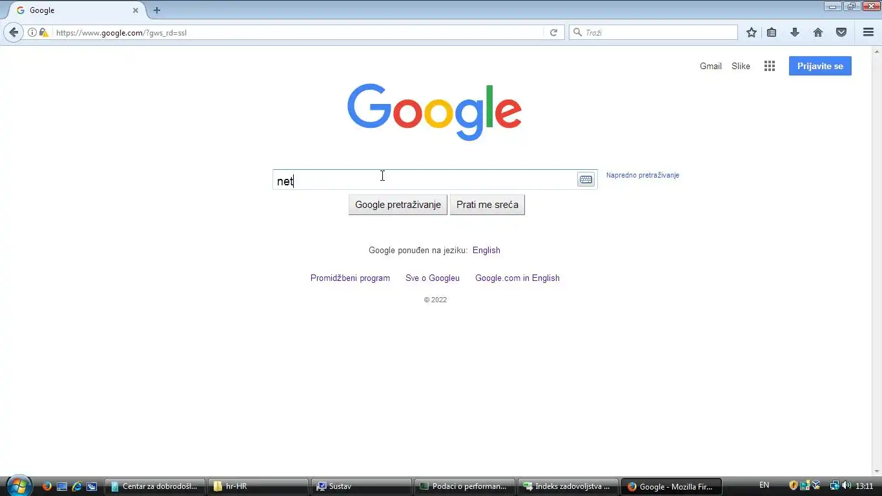The width and height of the screenshot is (882, 496).
Task: Open Google.com in English link
Action: click(x=517, y=278)
